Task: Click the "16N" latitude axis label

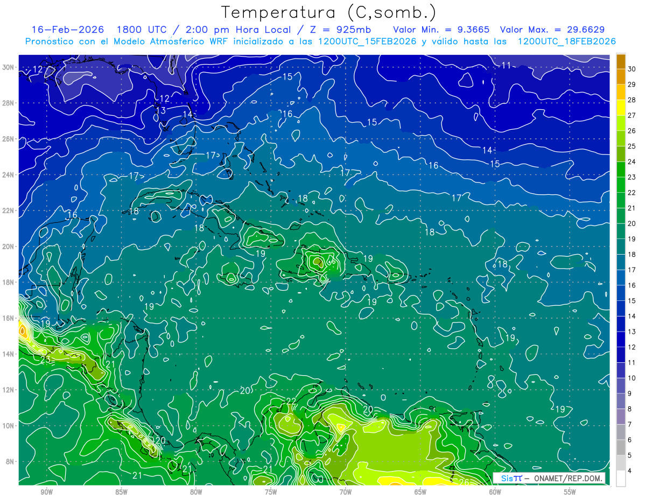Action: tap(8, 318)
